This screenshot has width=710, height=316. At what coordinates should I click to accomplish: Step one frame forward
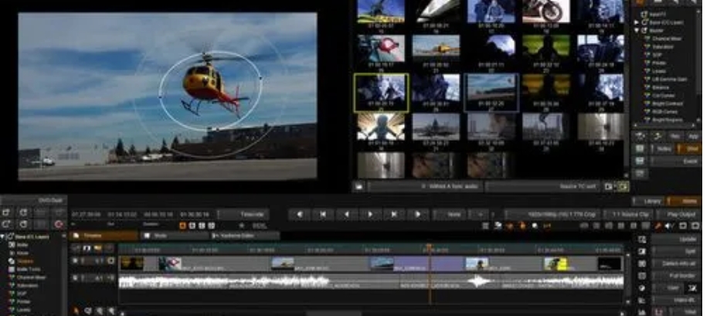coord(417,214)
